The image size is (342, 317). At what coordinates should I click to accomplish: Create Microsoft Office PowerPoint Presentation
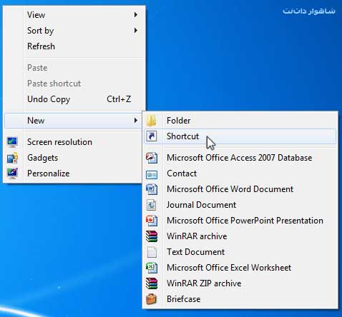point(240,221)
